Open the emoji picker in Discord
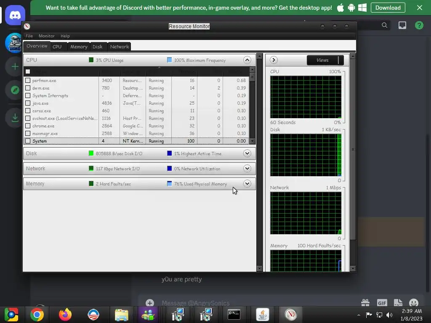431x323 pixels. 414,303
